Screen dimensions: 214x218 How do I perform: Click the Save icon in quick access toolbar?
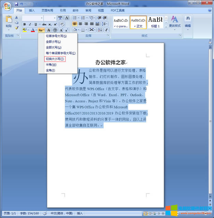click(x=16, y=4)
